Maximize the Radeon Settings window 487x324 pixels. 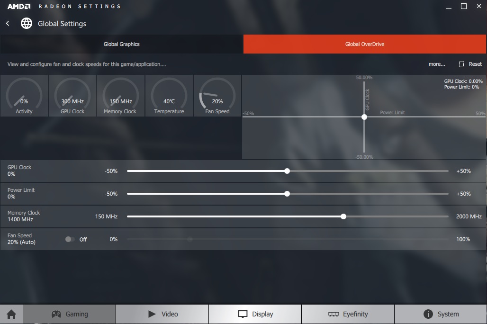point(464,6)
